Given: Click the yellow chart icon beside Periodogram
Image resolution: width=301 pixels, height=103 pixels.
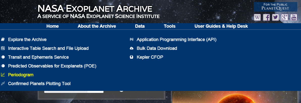Looking at the screenshot, I should (x=3, y=75).
